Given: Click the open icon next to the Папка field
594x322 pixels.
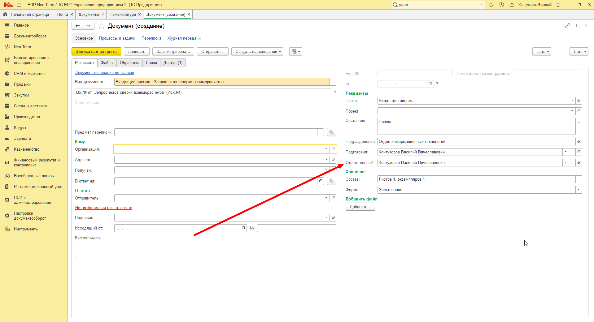Looking at the screenshot, I should pyautogui.click(x=579, y=101).
